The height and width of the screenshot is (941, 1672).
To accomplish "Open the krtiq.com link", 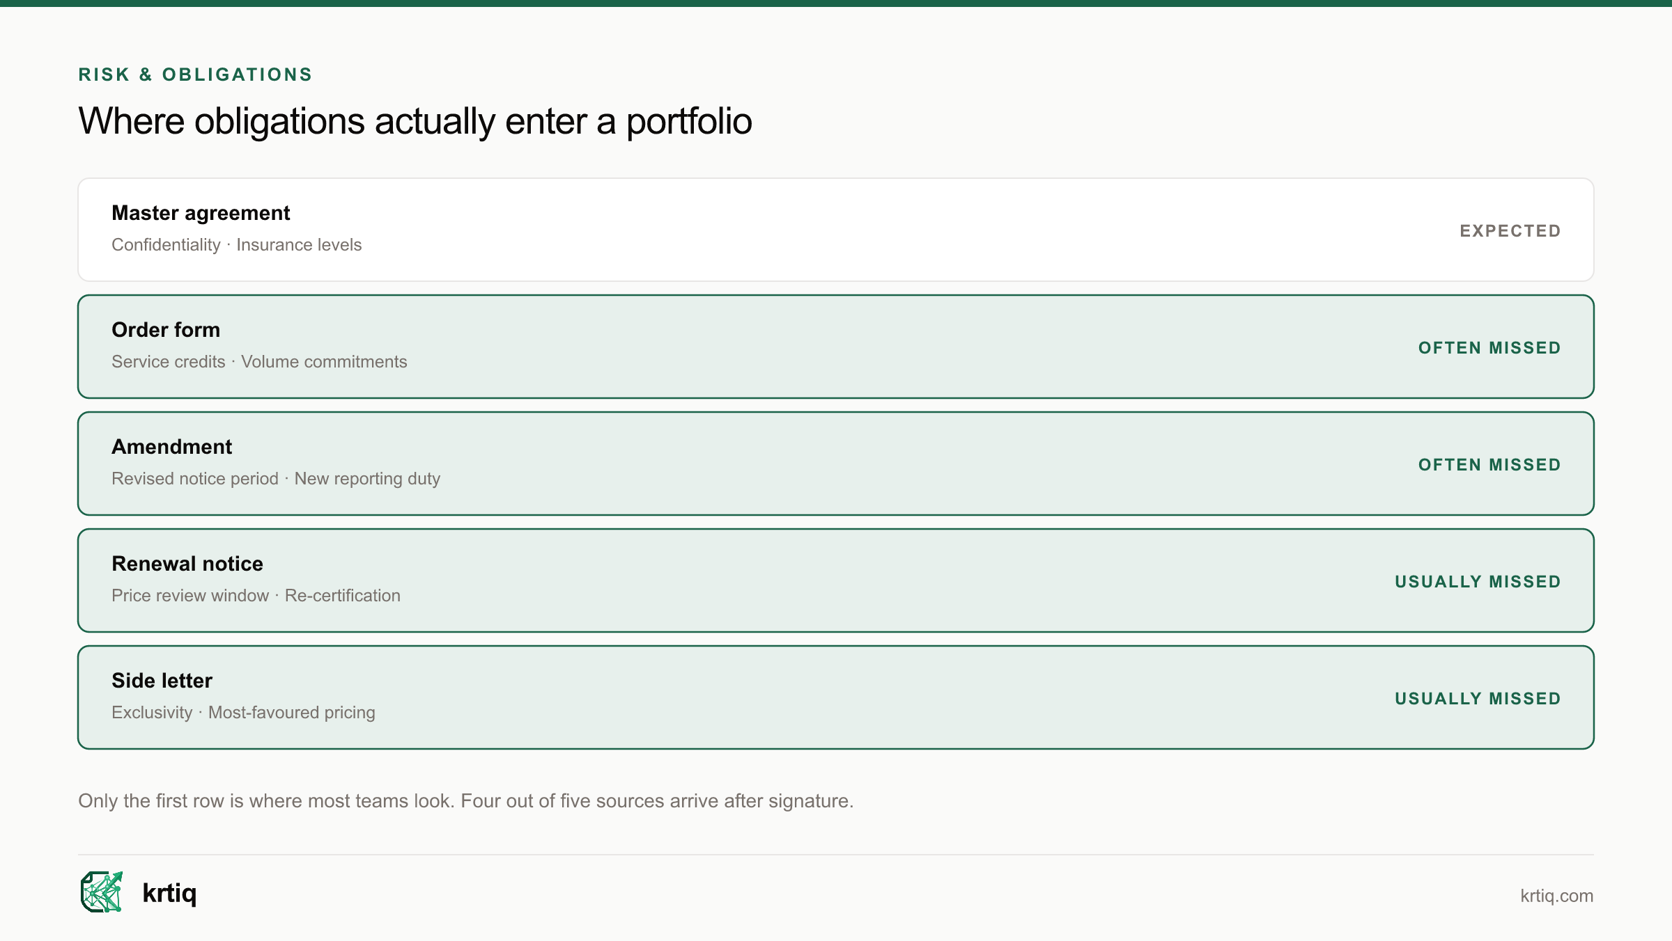I will (1556, 896).
